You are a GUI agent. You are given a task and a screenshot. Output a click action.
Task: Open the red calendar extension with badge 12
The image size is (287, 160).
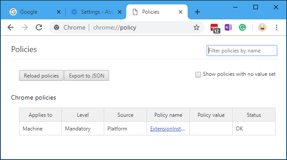(215, 28)
